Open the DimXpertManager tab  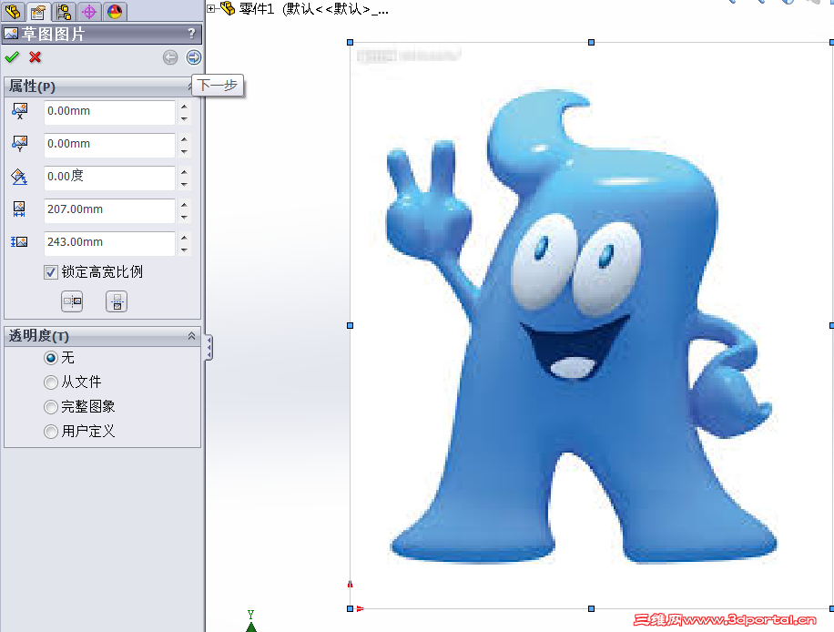[x=89, y=11]
